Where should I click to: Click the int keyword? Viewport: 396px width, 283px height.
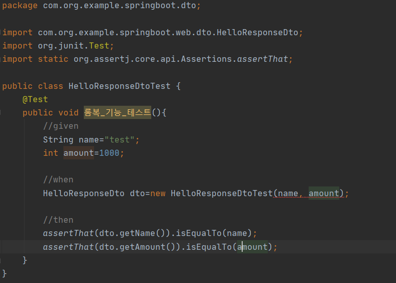point(51,153)
